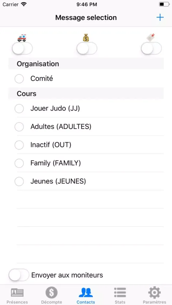Enable Envoyer aux moniteurs switch
Screen dimensions: 172x305
tap(19, 275)
